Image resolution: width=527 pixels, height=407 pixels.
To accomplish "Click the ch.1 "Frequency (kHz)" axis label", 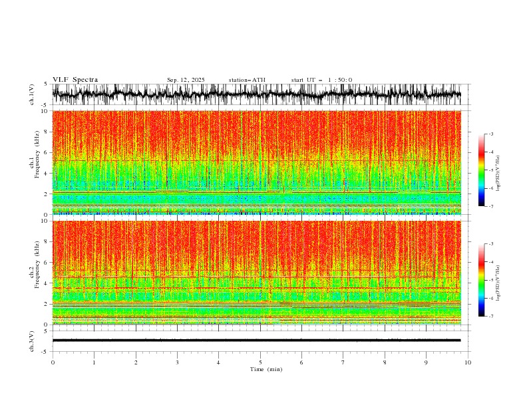I will click(37, 155).
